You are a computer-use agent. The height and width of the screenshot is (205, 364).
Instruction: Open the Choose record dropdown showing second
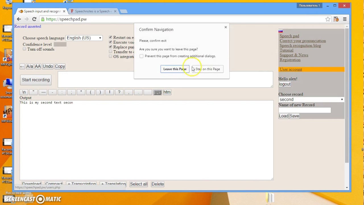click(311, 99)
